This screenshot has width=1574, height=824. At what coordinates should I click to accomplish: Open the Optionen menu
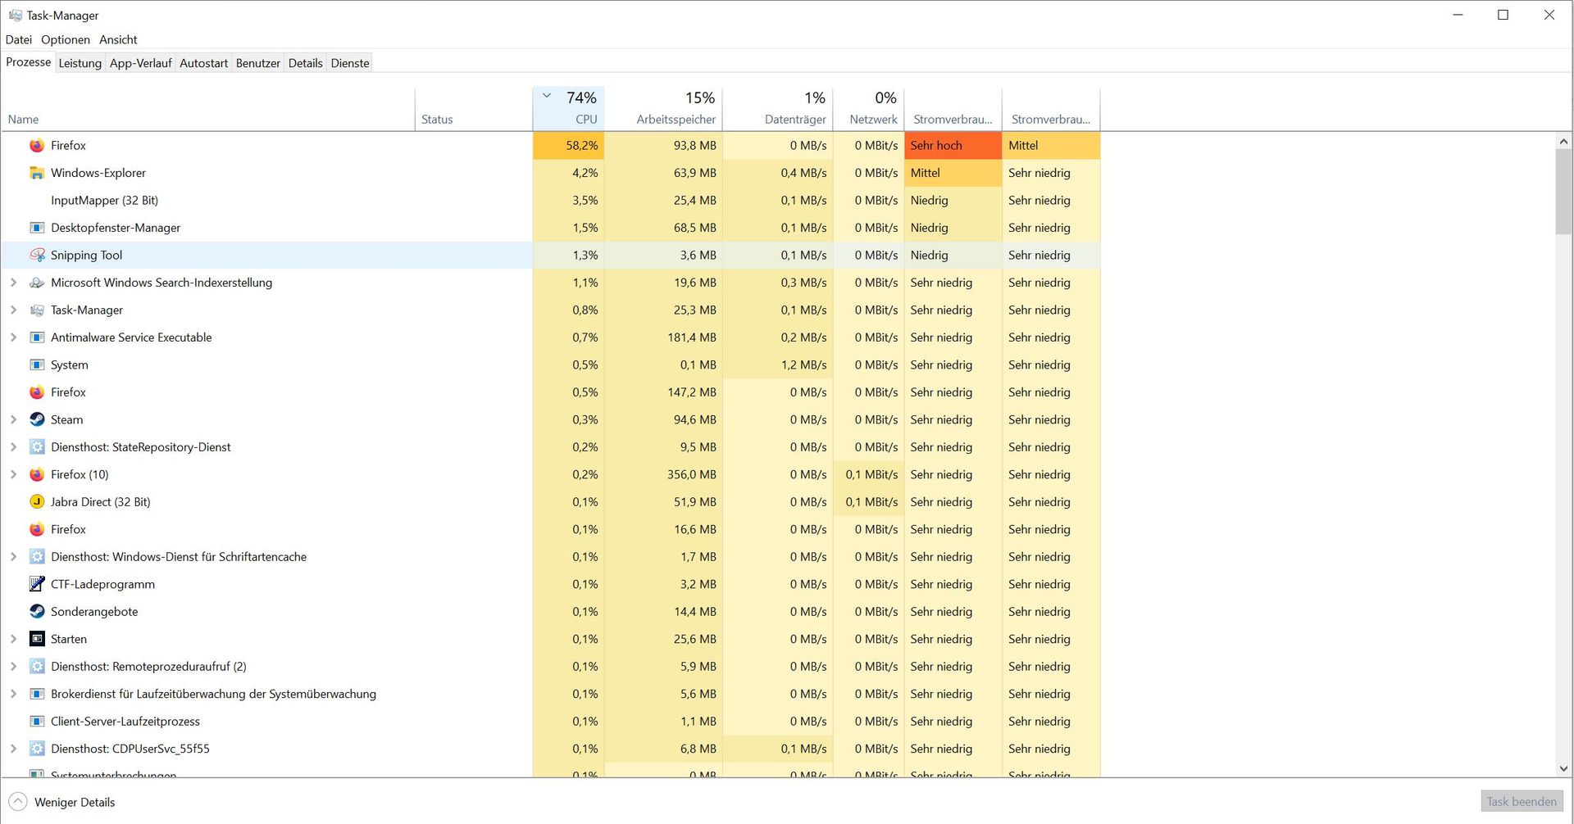(66, 39)
